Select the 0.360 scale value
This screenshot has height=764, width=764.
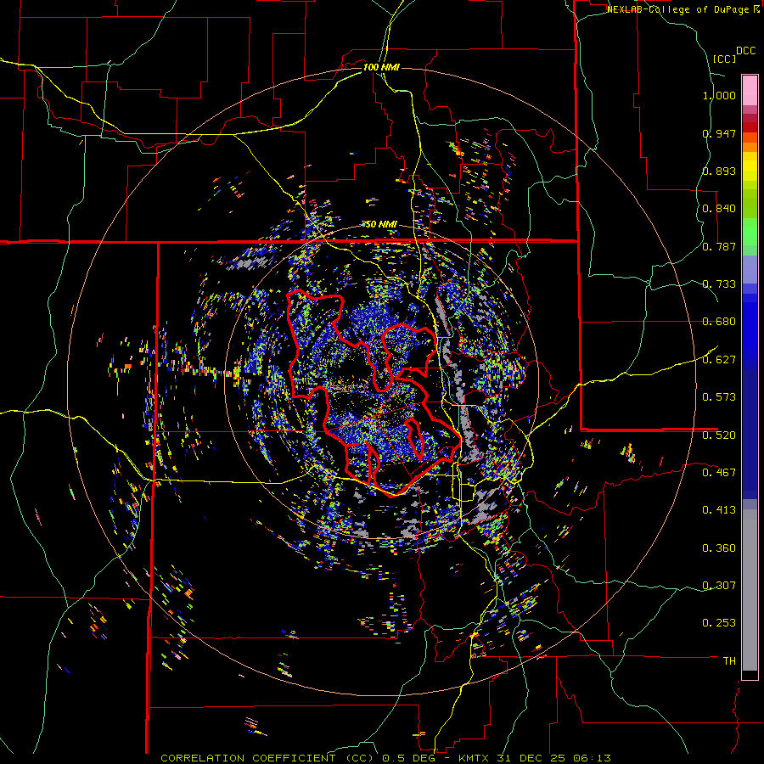pos(719,548)
